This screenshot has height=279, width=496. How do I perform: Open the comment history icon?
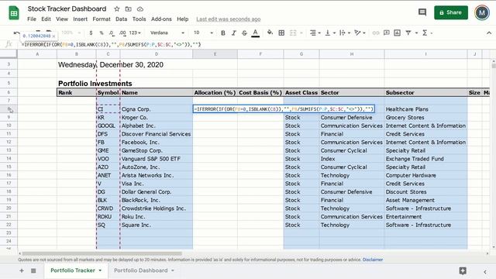[x=422, y=12]
